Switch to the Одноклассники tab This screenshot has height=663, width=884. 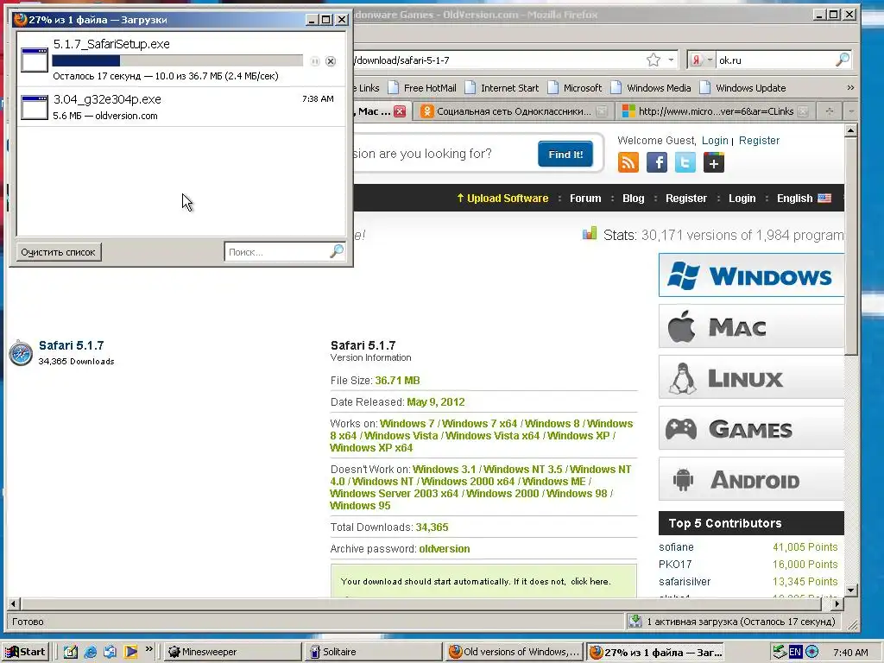click(x=513, y=111)
